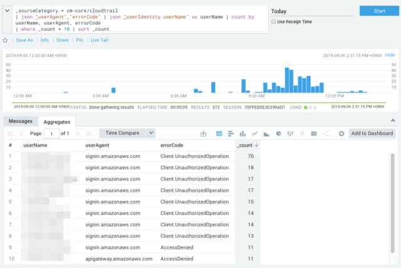Open chart settings gear icon
The image size is (401, 268).
(x=341, y=133)
